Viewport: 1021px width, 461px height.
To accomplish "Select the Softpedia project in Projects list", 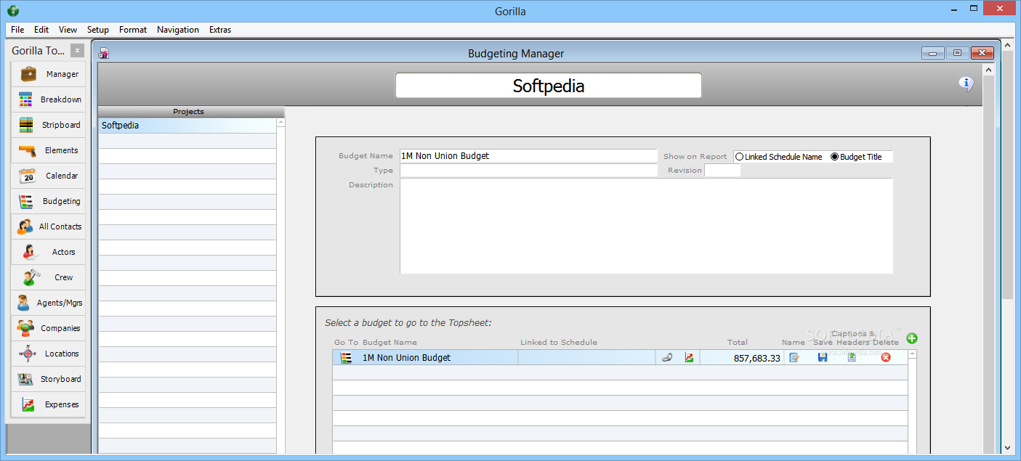I will (x=187, y=126).
